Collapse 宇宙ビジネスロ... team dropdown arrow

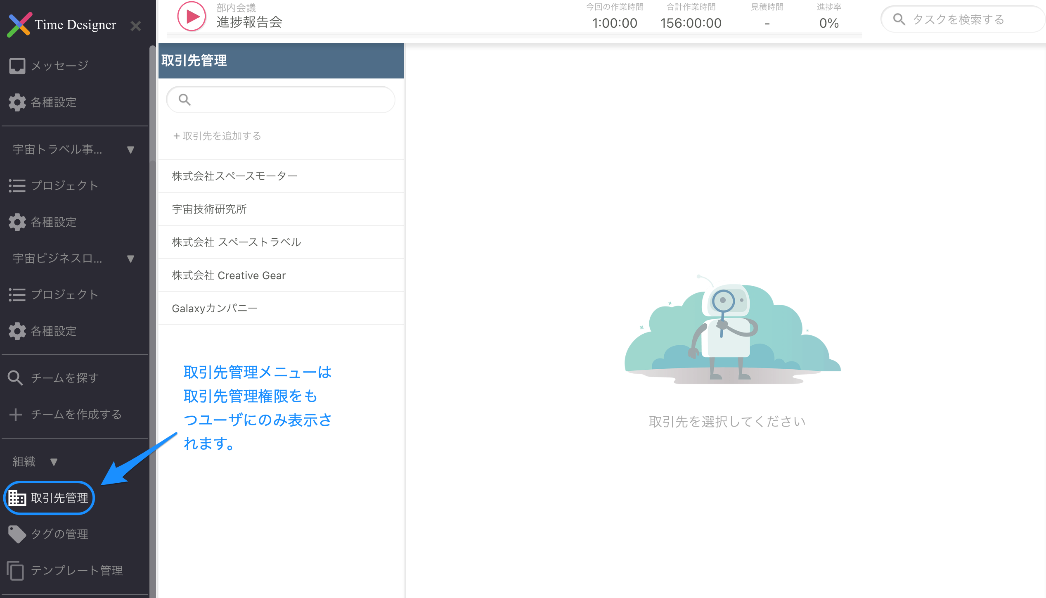pyautogui.click(x=131, y=259)
